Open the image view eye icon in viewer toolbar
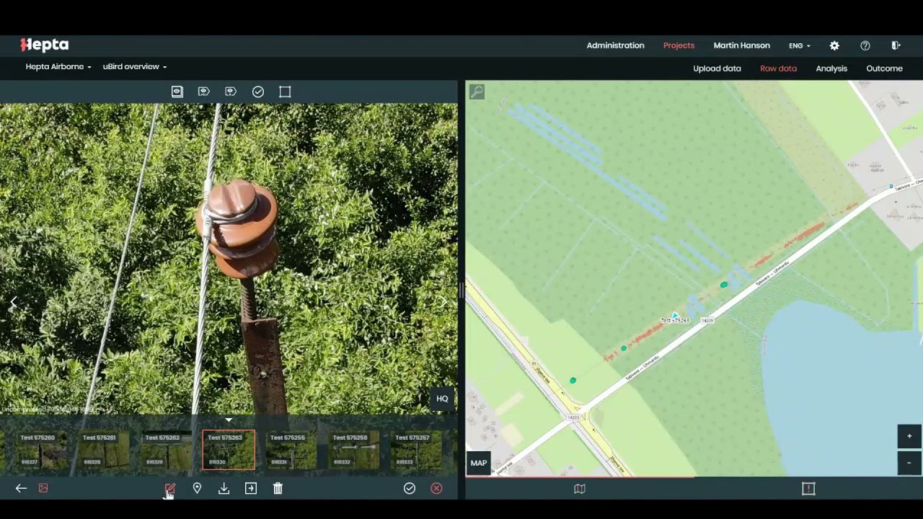 point(177,92)
